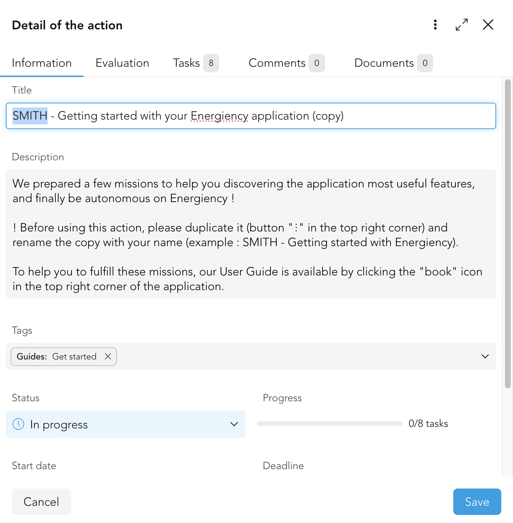Screen dimensions: 513x523
Task: Save the action with the Save button
Action: pos(477,502)
